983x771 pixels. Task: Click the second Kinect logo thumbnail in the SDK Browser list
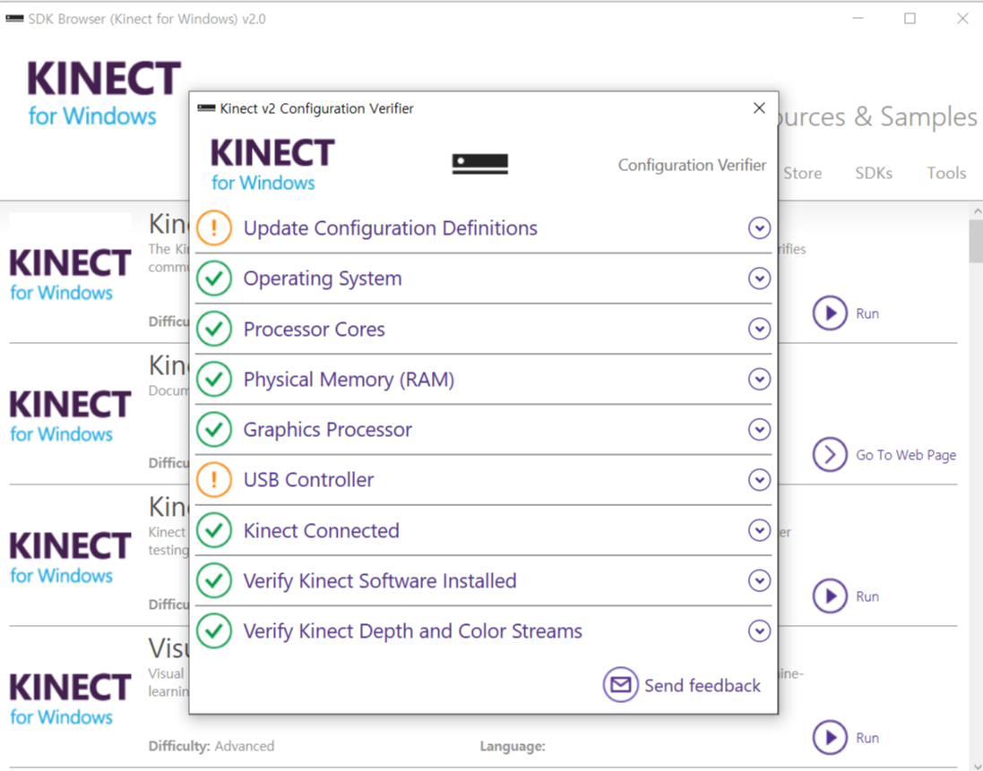[70, 415]
